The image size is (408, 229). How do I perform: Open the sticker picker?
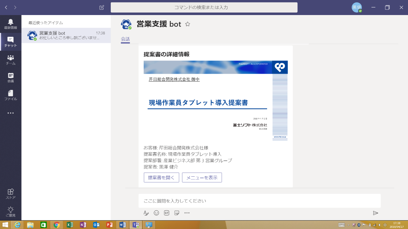177,213
